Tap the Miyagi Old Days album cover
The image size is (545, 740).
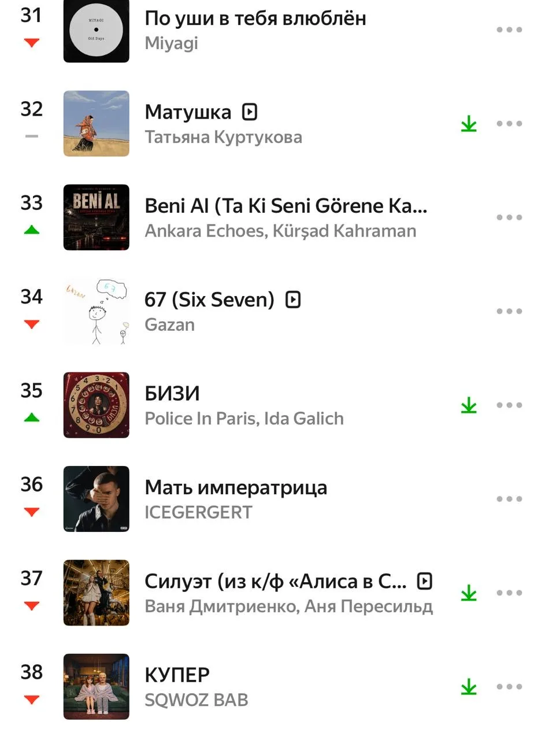97,29
